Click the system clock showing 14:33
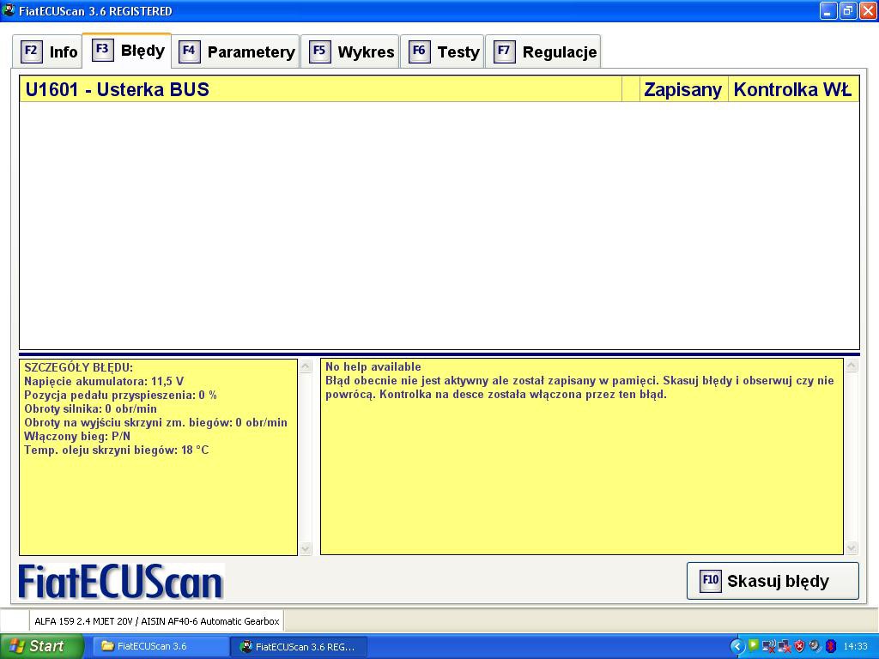This screenshot has width=879, height=659. pos(855,647)
